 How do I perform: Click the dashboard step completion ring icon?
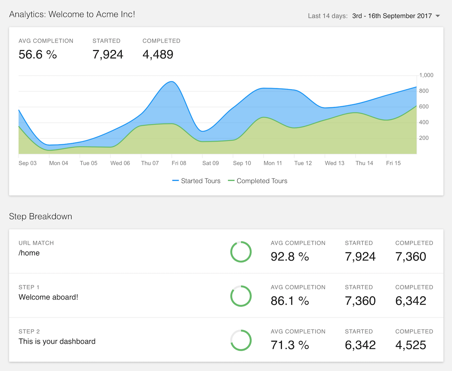point(241,340)
